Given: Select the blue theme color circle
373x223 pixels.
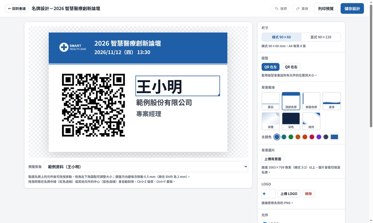Looking at the screenshot, I should pos(277,137).
